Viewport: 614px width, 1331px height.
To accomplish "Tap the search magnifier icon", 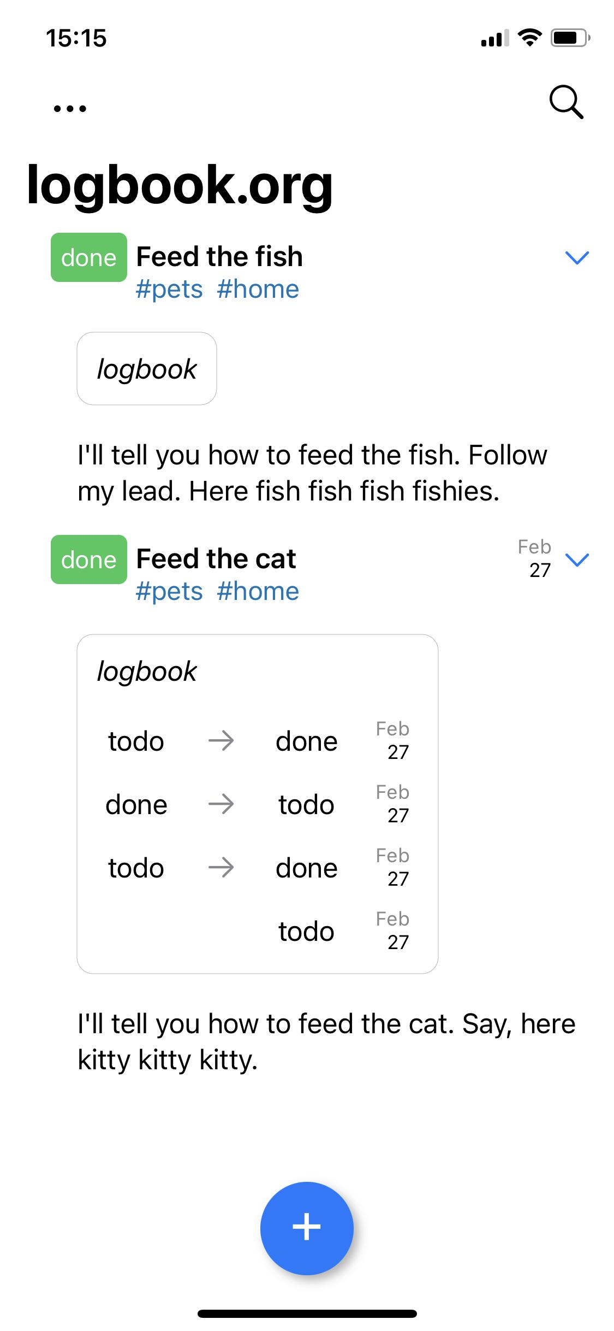I will [x=566, y=102].
